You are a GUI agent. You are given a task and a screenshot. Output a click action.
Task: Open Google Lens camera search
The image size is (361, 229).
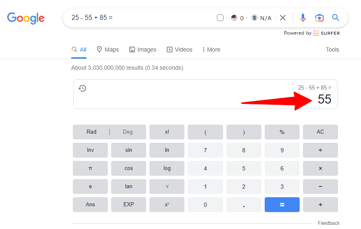click(319, 18)
